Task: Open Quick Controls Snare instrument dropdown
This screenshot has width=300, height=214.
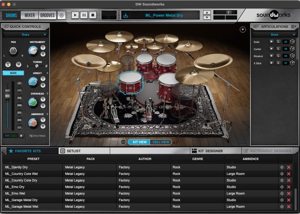Action: click(x=25, y=35)
